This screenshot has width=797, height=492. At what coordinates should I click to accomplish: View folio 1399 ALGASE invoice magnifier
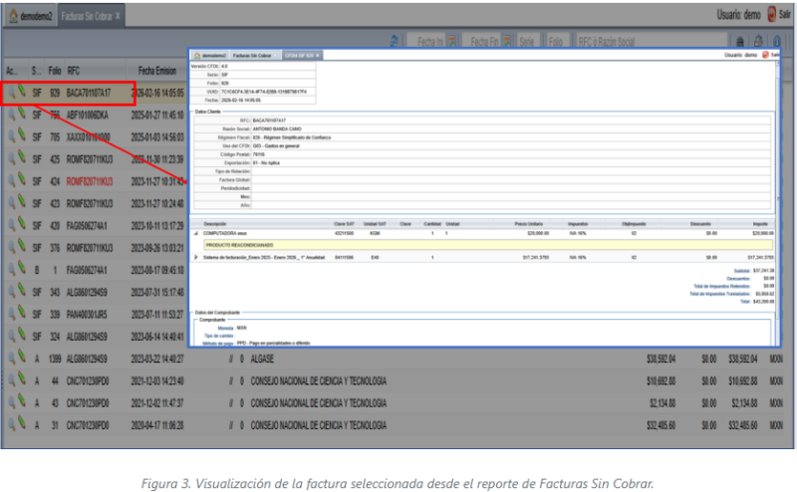click(x=11, y=359)
